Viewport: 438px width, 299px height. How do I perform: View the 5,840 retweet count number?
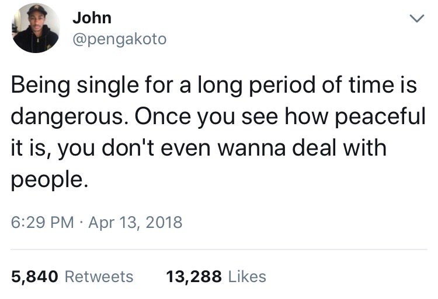click(34, 276)
